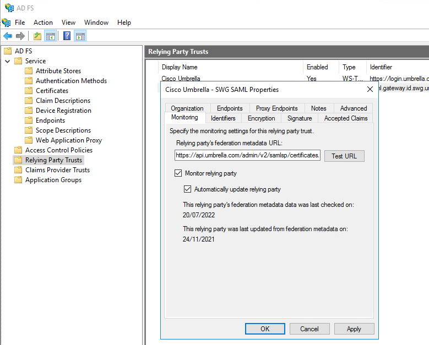Image resolution: width=429 pixels, height=345 pixels.
Task: Select Authentication Methods in the tree
Action: [x=71, y=81]
